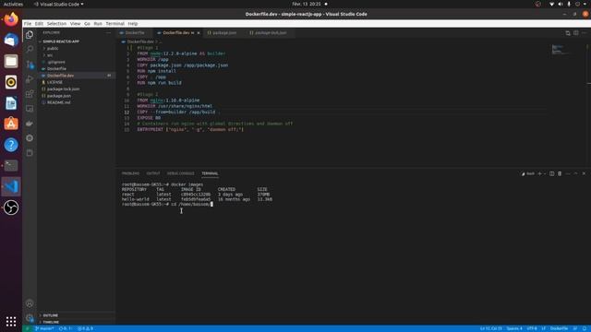Open package.json in the explorer tree
The height and width of the screenshot is (332, 591).
click(x=59, y=96)
